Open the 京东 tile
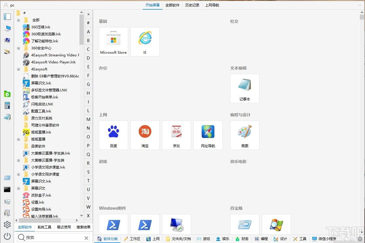Viewport: 365px width, 243px height. [x=177, y=135]
